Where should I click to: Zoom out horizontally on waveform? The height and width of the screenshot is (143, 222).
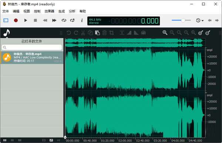[172, 33]
